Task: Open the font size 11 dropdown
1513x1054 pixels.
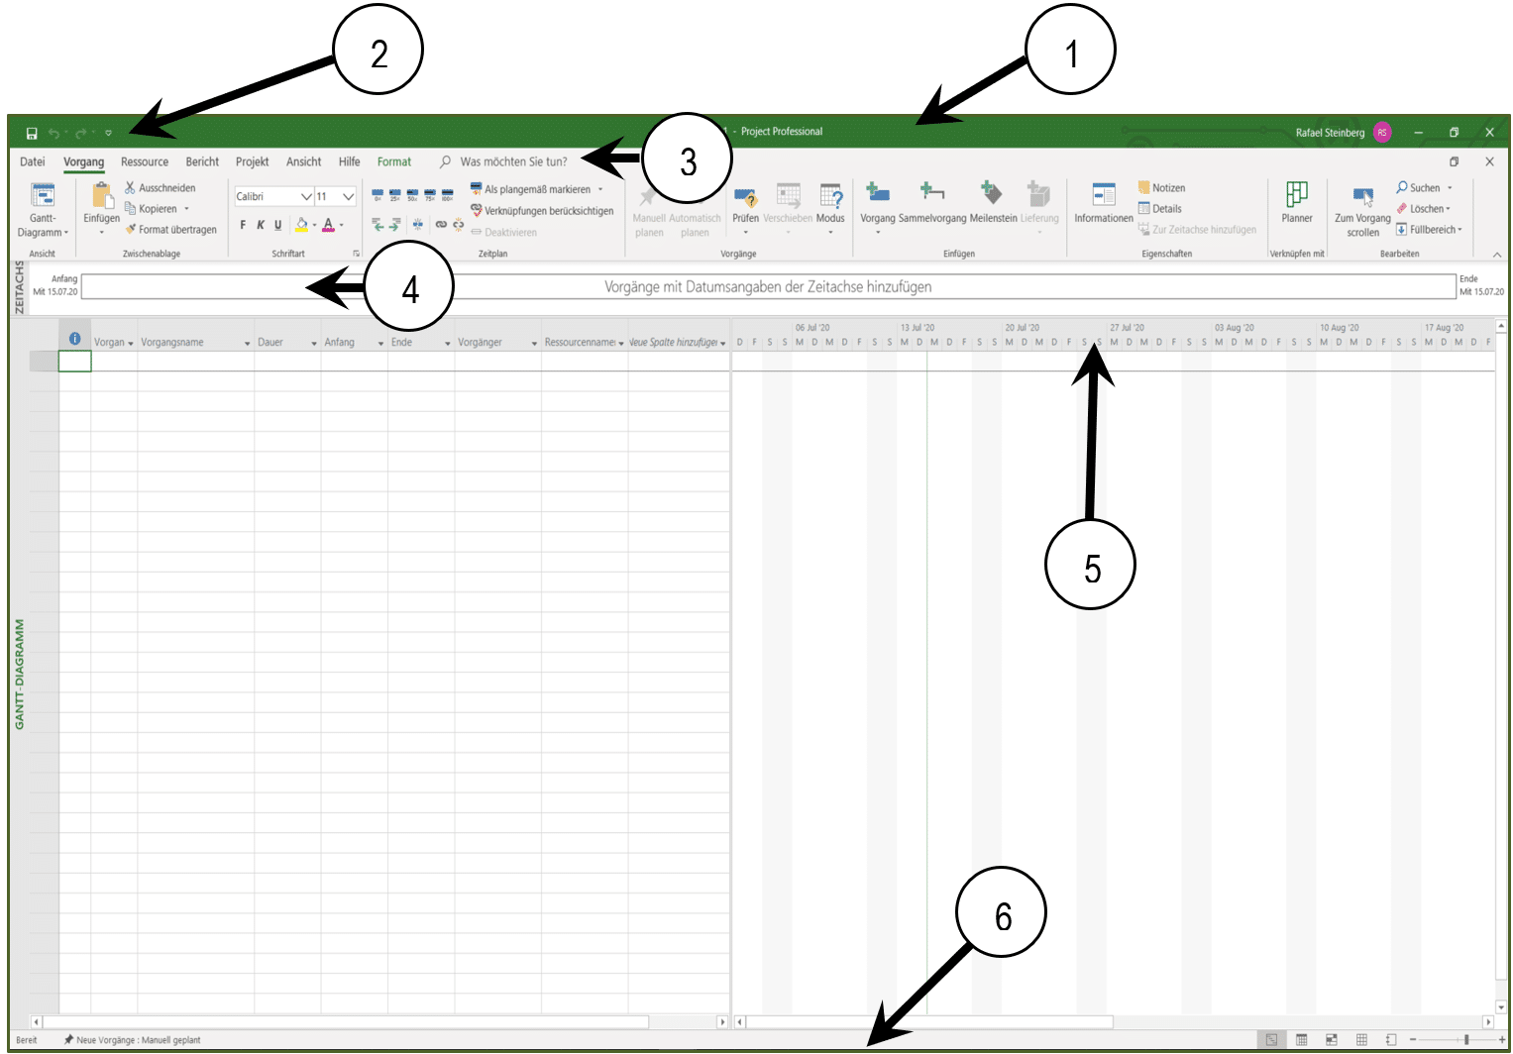Action: pos(348,196)
